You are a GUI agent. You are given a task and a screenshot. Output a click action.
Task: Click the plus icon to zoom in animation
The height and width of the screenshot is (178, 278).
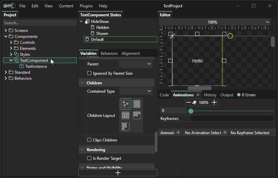214,103
